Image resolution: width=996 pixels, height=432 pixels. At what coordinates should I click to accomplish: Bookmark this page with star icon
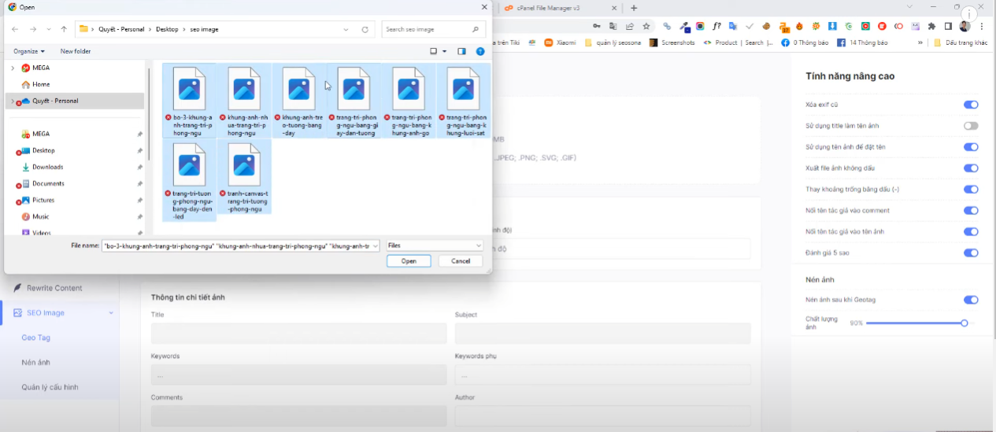[x=646, y=26]
